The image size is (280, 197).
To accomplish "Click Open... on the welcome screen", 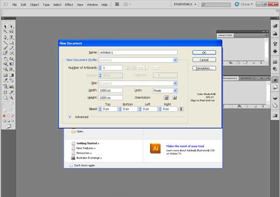I will click(x=81, y=131).
